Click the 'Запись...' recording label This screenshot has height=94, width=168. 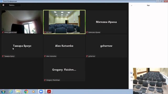12,5
